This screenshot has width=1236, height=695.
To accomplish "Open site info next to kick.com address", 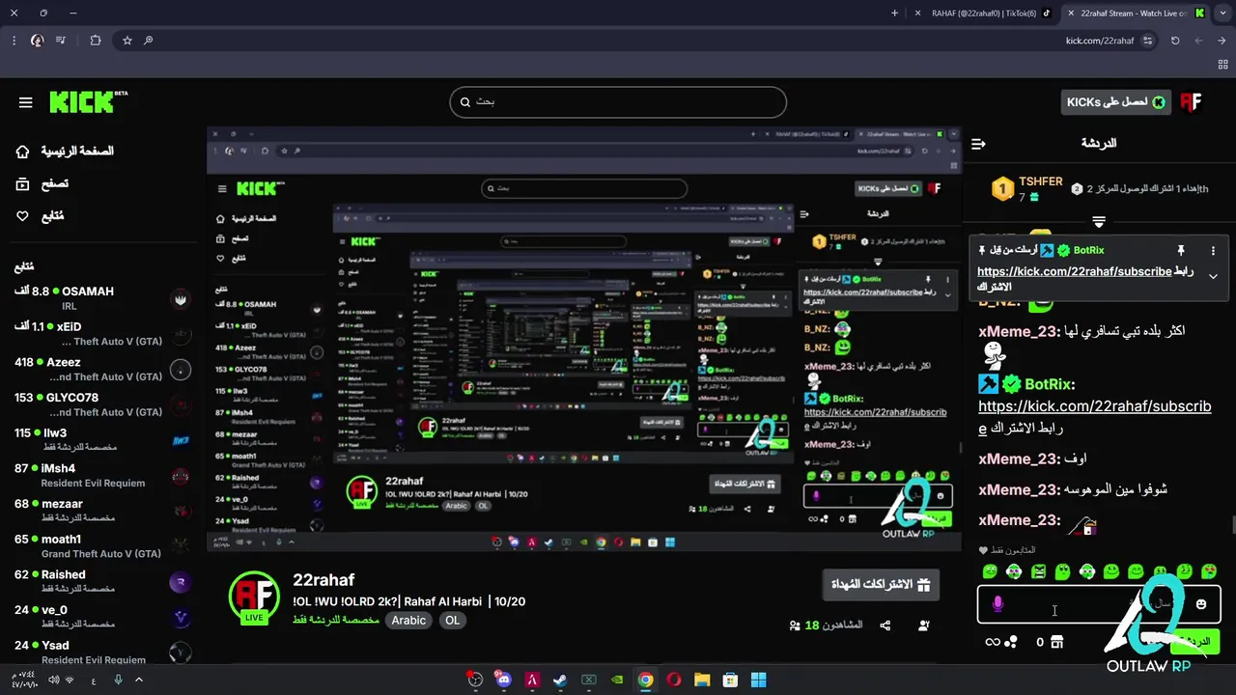I will (1147, 41).
